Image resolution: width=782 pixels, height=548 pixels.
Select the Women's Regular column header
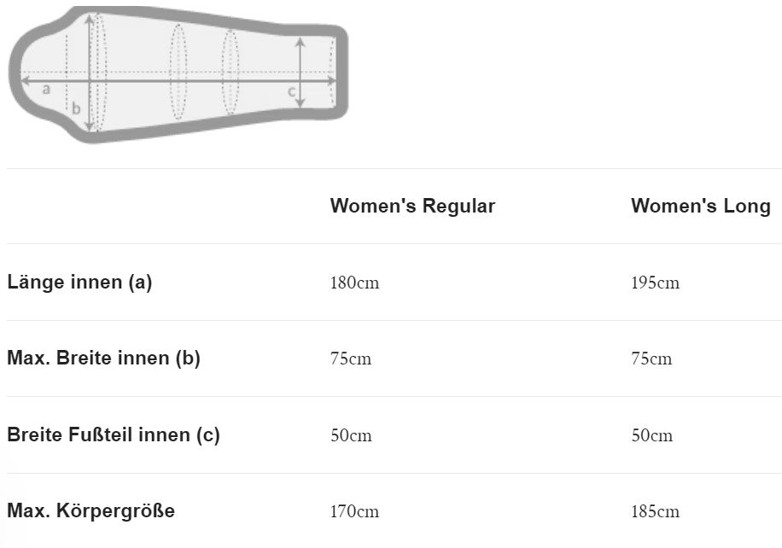[412, 206]
